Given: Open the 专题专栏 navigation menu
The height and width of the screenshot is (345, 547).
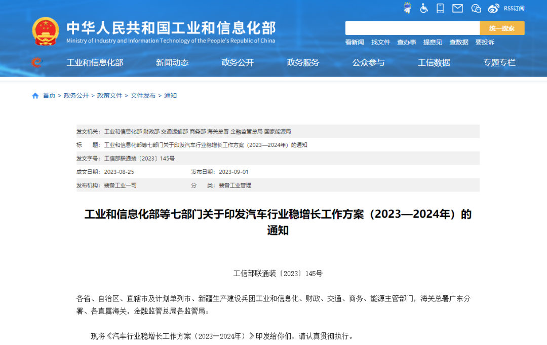Looking at the screenshot, I should (499, 63).
